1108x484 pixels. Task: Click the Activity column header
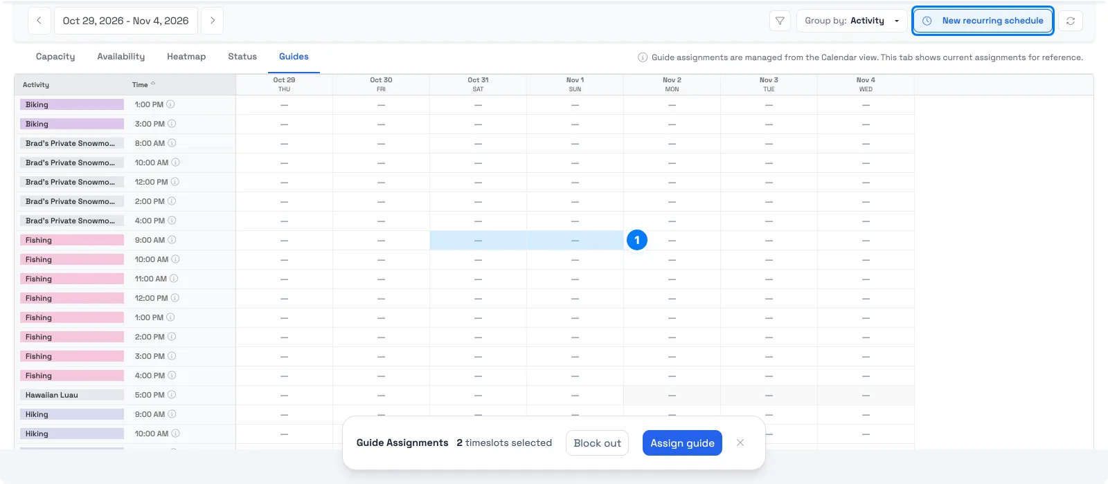coord(36,85)
